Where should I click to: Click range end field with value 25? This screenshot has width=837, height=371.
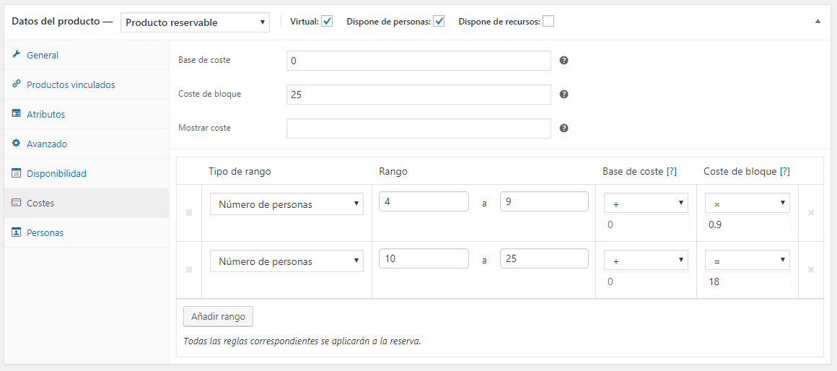coord(545,259)
